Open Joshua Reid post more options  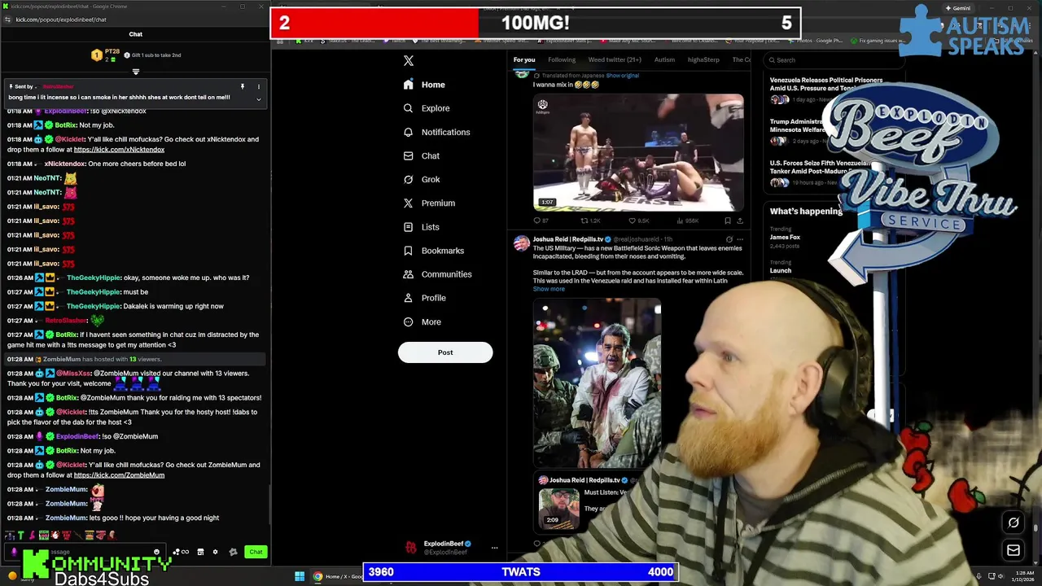point(739,239)
